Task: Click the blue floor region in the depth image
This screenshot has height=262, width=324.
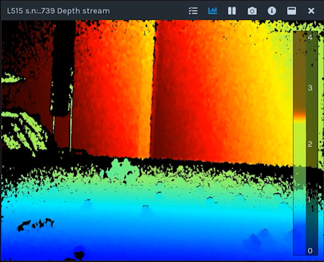Action: click(162, 227)
